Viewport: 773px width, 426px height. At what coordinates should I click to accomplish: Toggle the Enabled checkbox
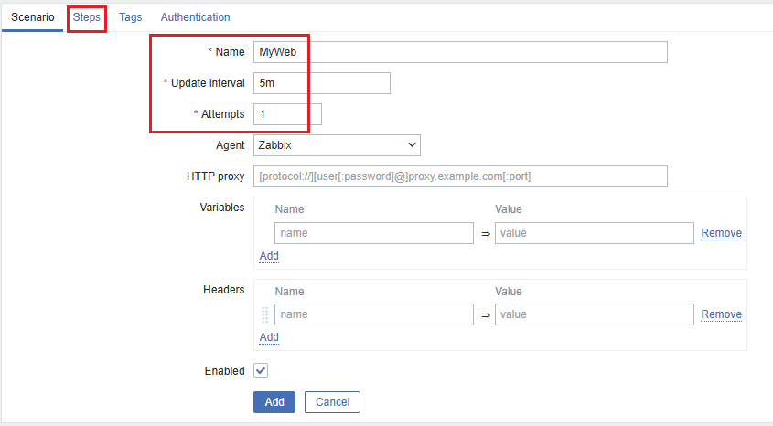[x=261, y=371]
